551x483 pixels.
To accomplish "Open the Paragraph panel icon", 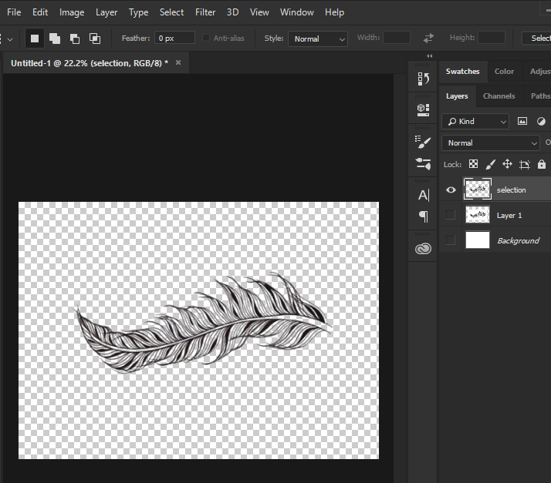I will coord(423,216).
